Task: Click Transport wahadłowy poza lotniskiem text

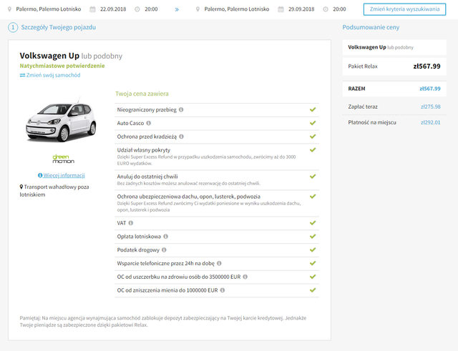Action: pos(54,191)
